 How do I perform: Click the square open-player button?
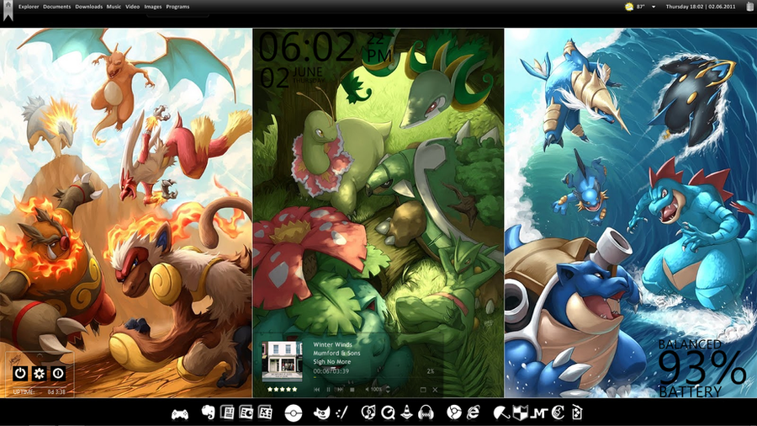(423, 389)
